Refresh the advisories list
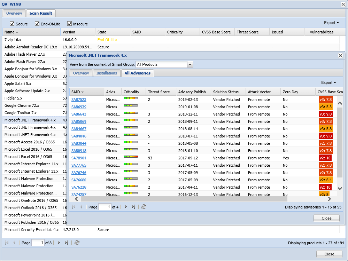Image resolution: width=348 pixels, height=261 pixels. (x=144, y=207)
